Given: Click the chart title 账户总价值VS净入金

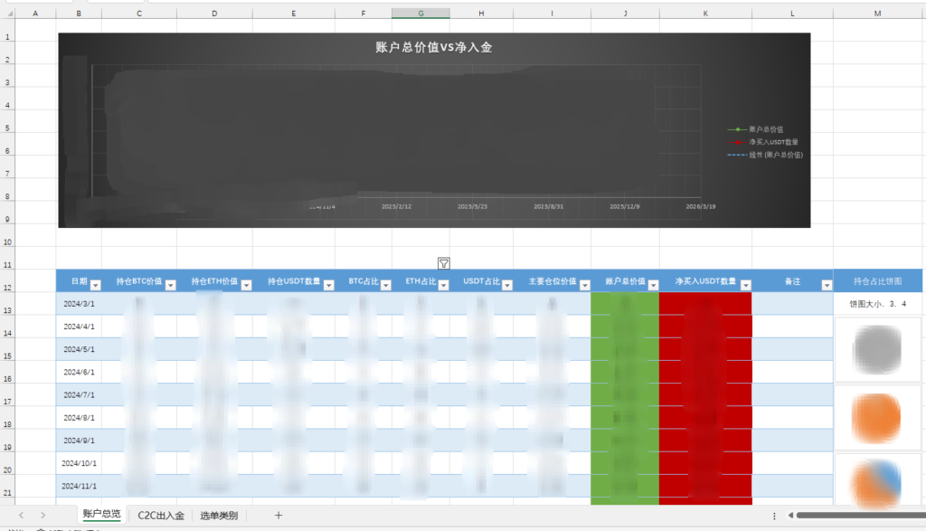Looking at the screenshot, I should [x=434, y=47].
